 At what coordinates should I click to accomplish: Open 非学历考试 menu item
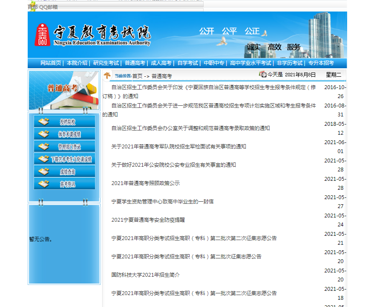click(x=289, y=63)
